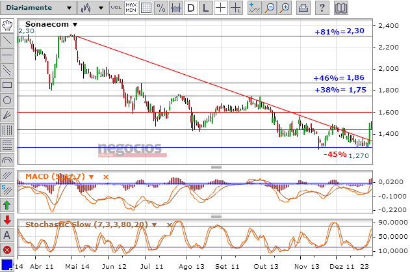The width and height of the screenshot is (410, 272).
Task: Click the zoom in magnifier
Action: tap(285, 8)
